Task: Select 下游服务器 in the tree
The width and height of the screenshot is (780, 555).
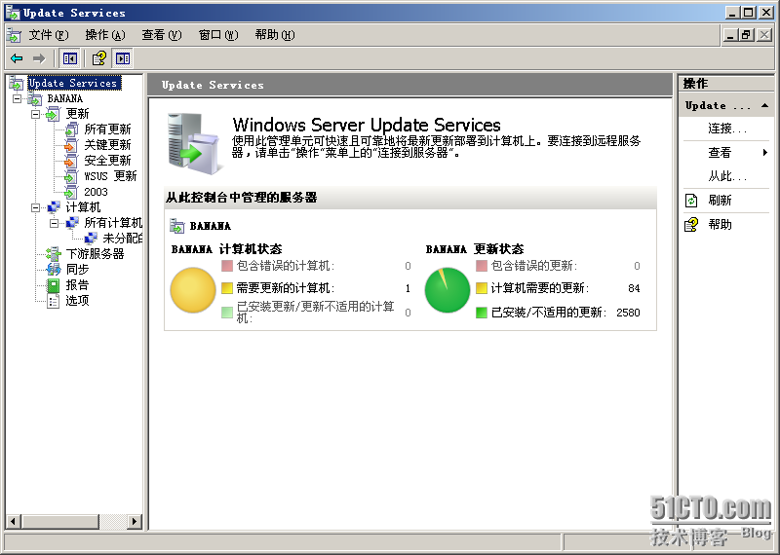Action: (x=95, y=254)
